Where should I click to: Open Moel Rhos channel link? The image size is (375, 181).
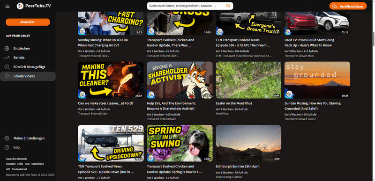tap(222, 114)
